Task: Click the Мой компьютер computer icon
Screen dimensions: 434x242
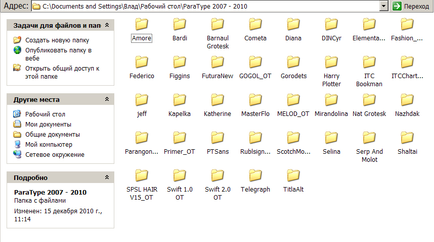Action: [x=17, y=144]
